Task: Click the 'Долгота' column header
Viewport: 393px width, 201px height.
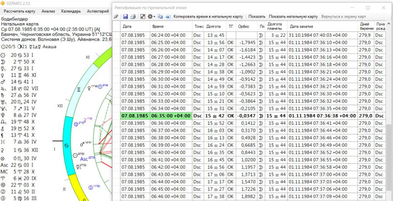Action: click(215, 26)
